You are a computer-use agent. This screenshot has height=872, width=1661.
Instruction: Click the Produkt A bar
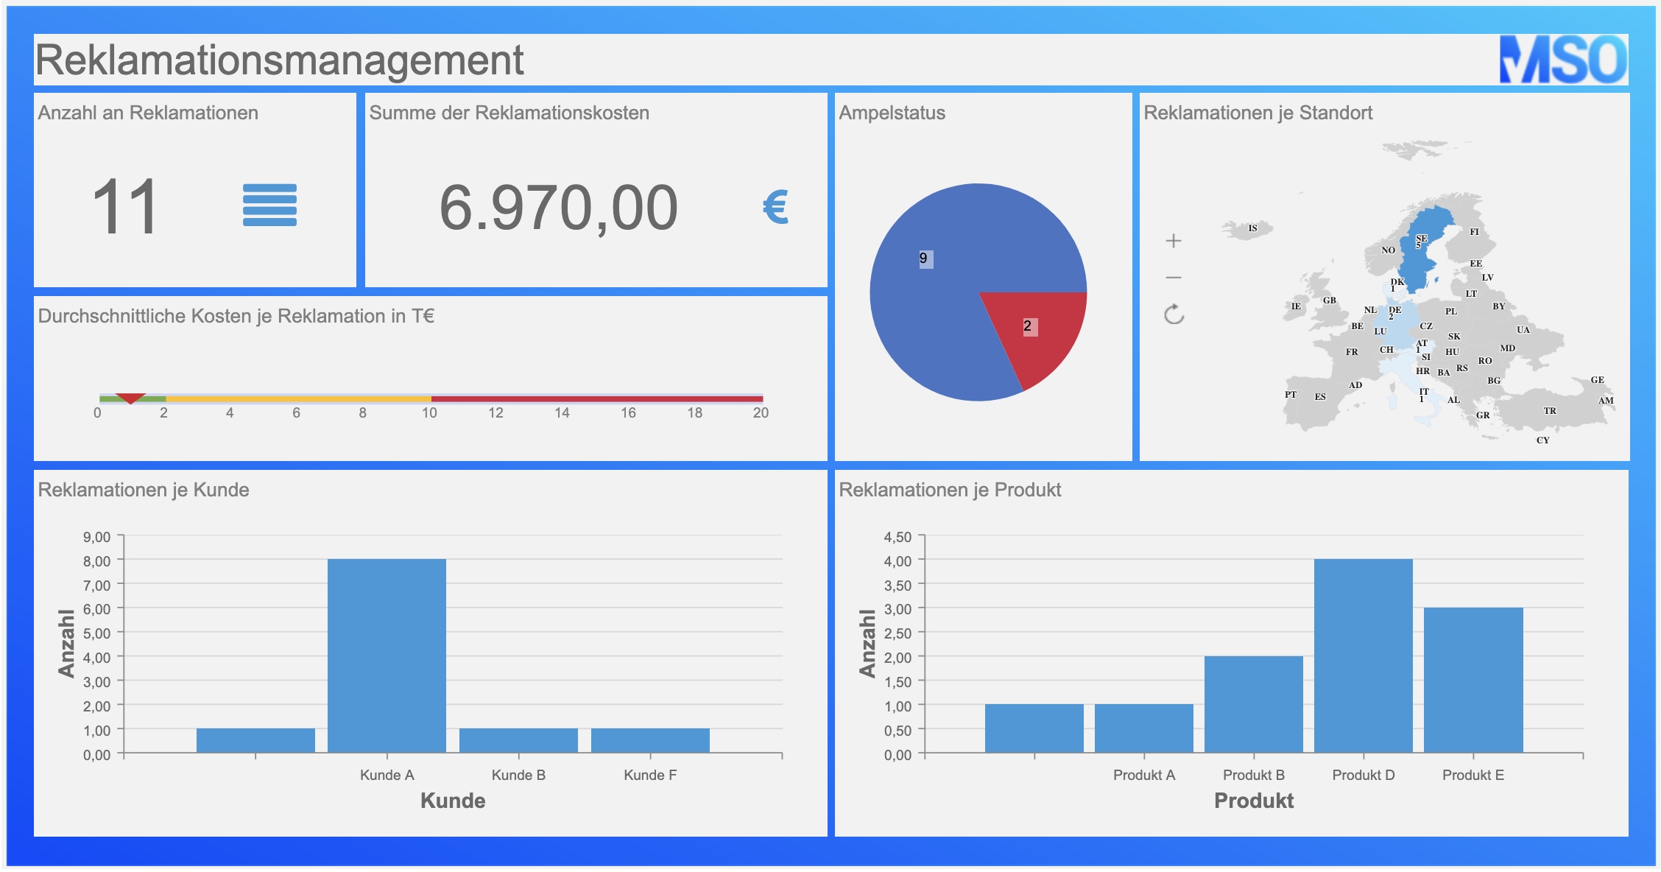[1143, 728]
